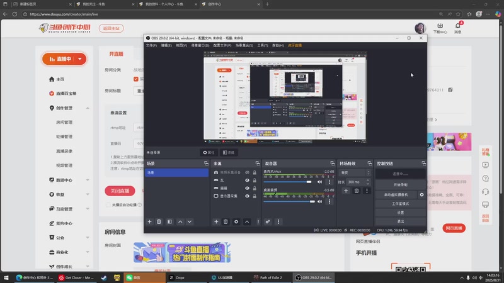Hide the 显示器采集 source eye
Image resolution: width=504 pixels, height=283 pixels.
(x=247, y=196)
